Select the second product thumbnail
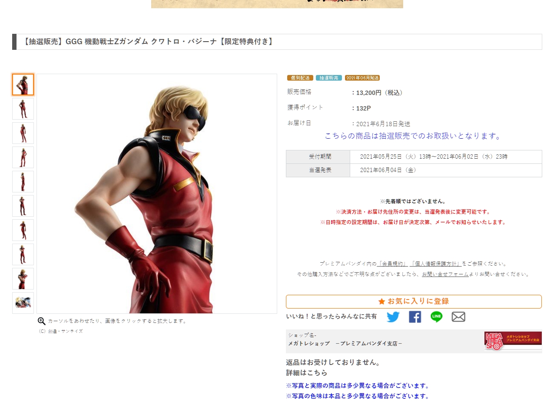The image size is (557, 407). (x=23, y=109)
